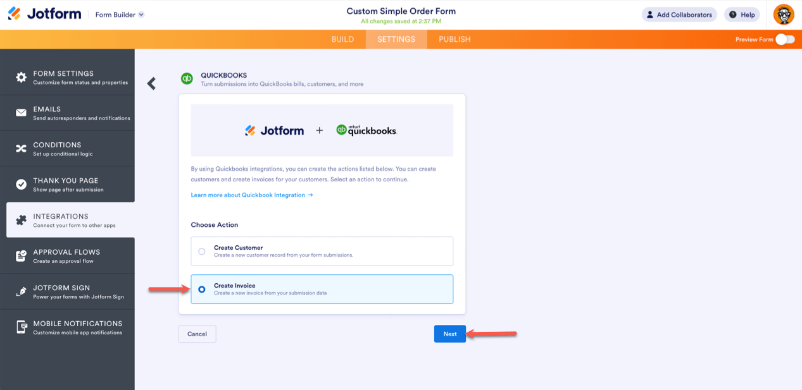The width and height of the screenshot is (802, 390).
Task: Click the Emails envelope icon
Action: click(21, 113)
